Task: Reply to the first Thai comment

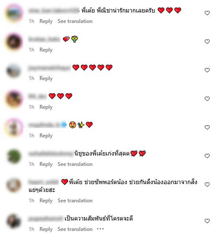Action: [46, 21]
